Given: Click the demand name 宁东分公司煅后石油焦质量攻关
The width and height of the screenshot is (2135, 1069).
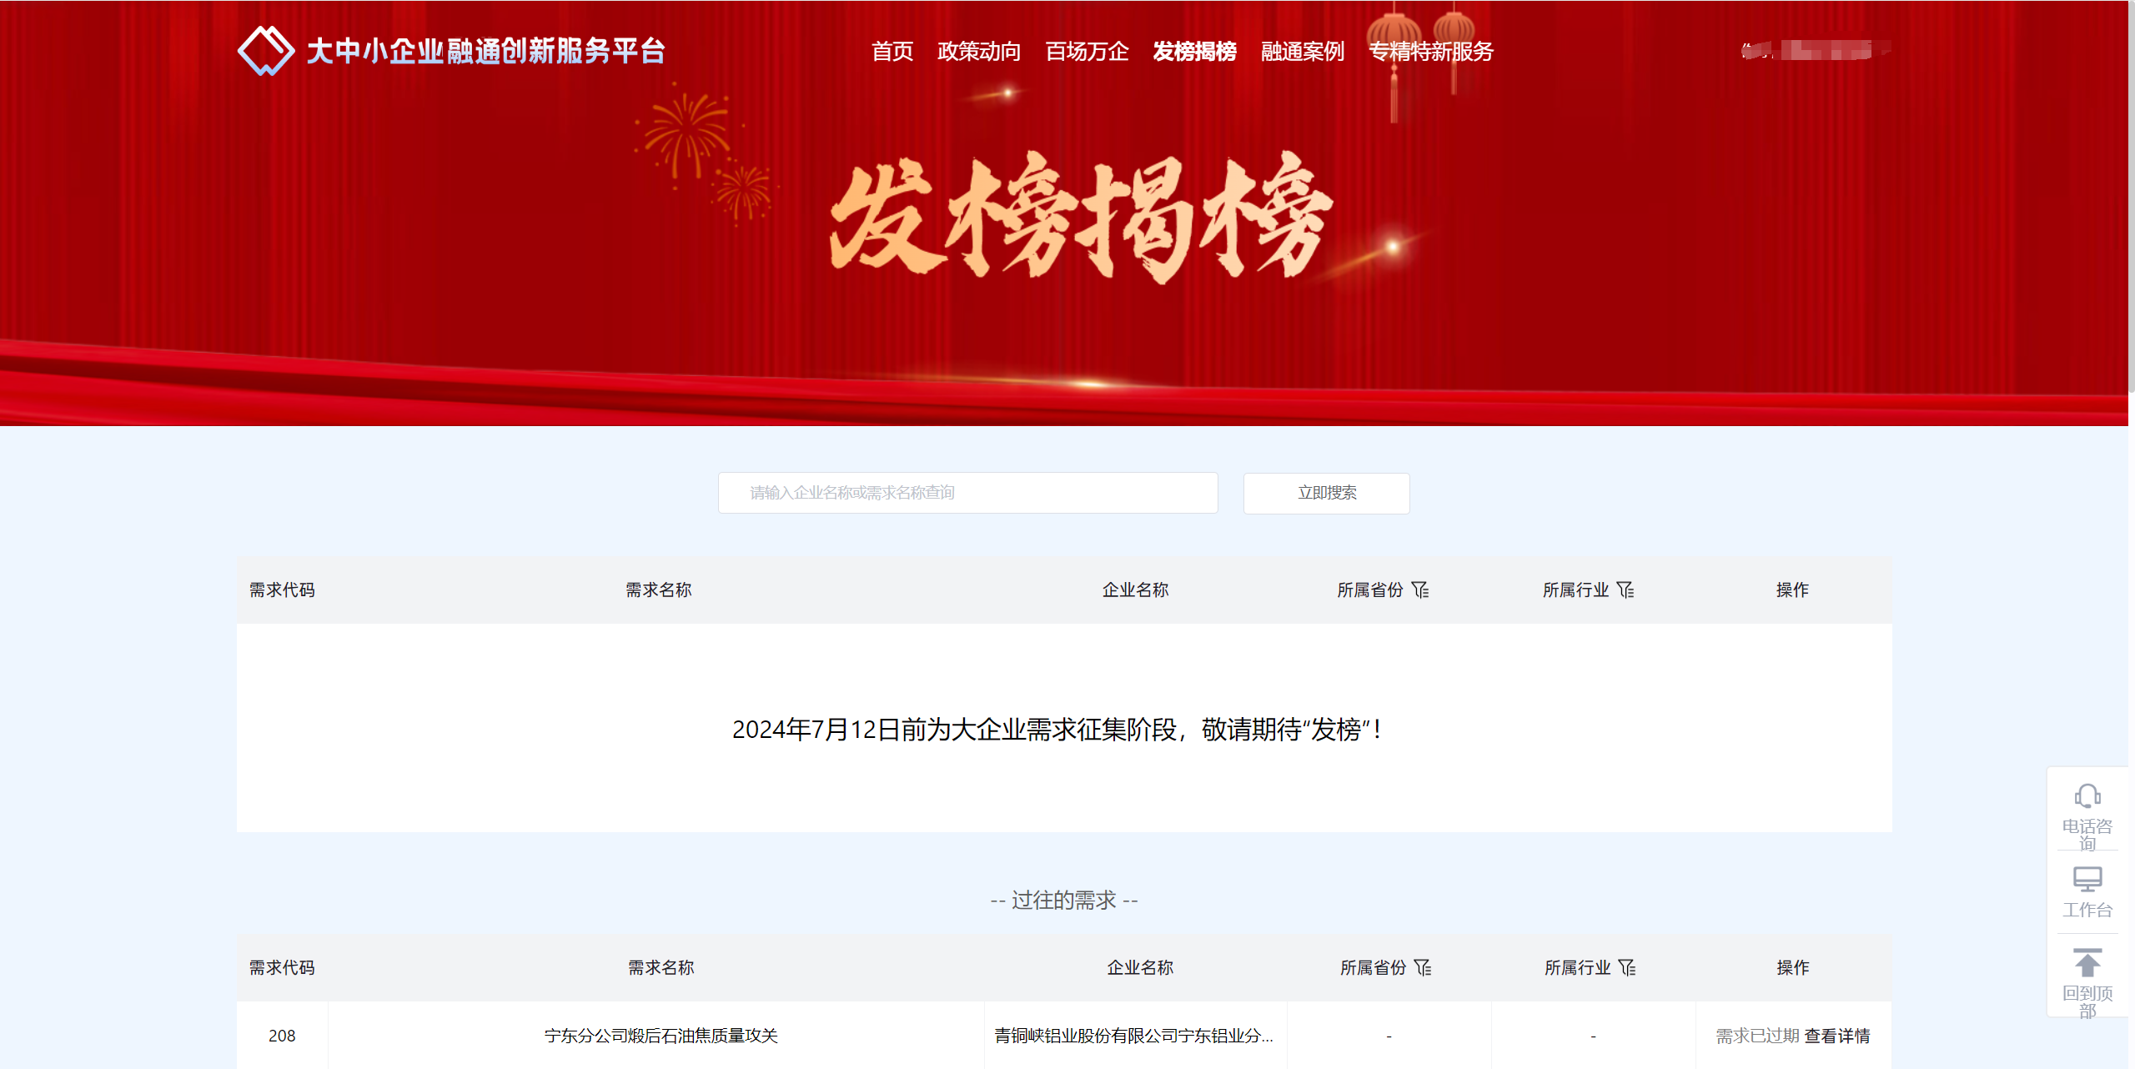Looking at the screenshot, I should pyautogui.click(x=661, y=1036).
